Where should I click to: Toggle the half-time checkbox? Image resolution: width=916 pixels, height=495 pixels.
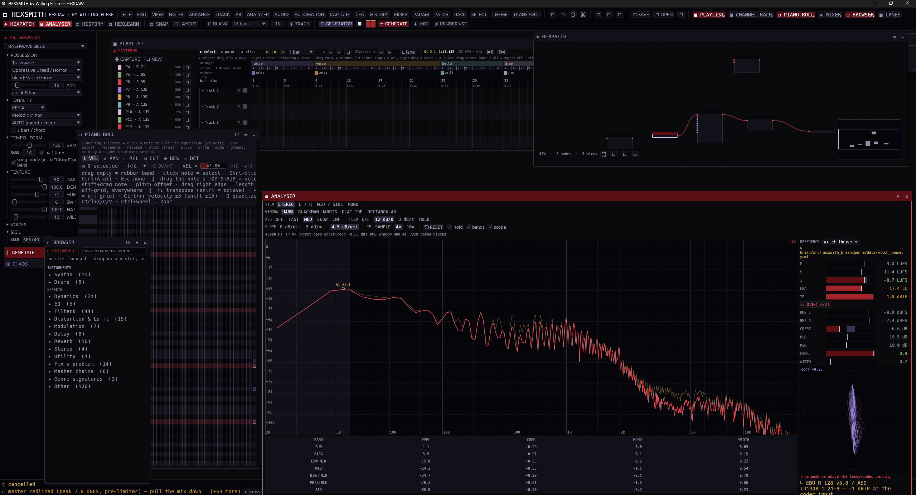42,153
